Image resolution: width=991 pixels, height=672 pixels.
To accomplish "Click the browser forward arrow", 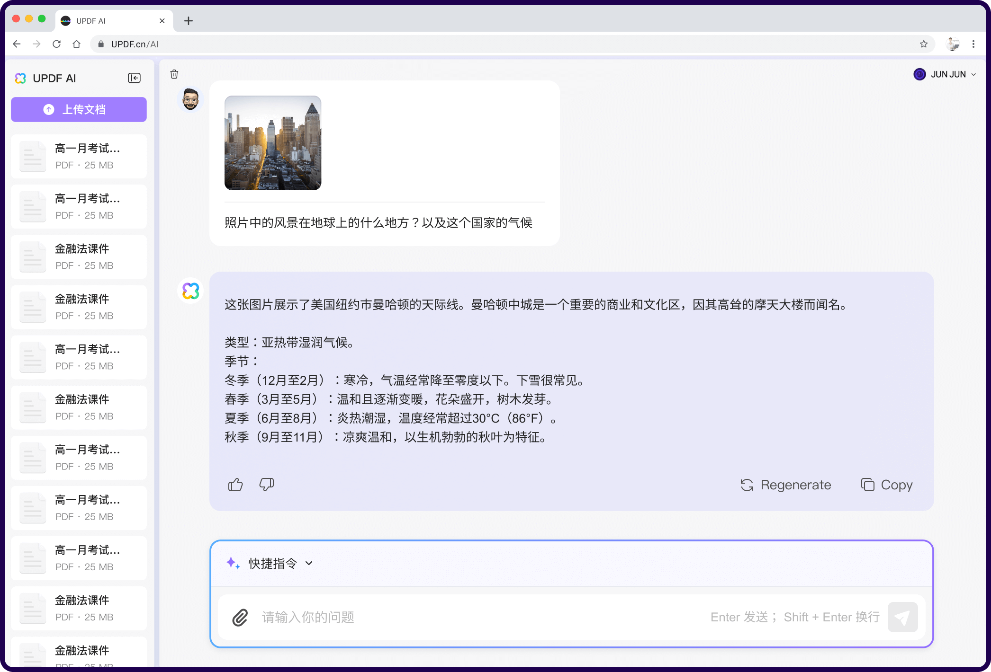I will point(36,44).
